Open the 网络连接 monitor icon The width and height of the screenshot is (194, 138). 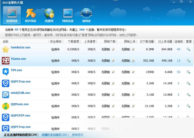tap(68, 13)
